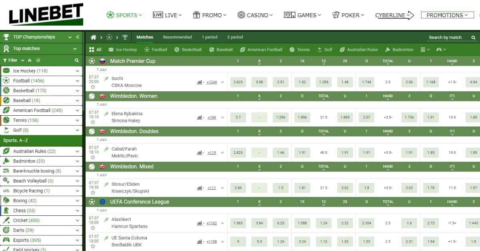Click the Golf flag icon in sidebar
Viewport: 480px width, 251px height.
(6, 130)
